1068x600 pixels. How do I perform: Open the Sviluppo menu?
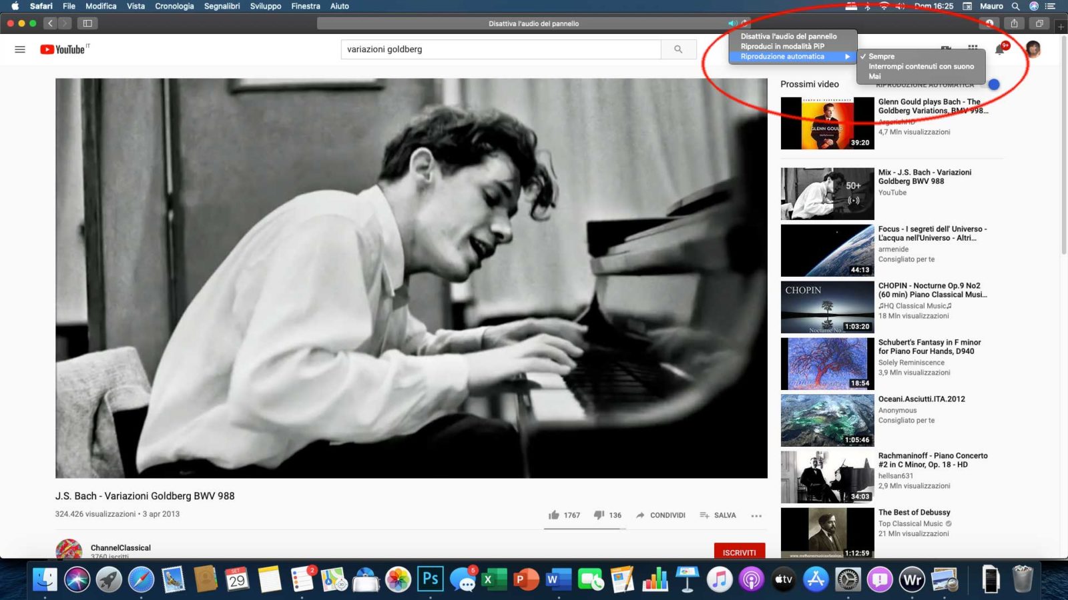click(x=266, y=6)
